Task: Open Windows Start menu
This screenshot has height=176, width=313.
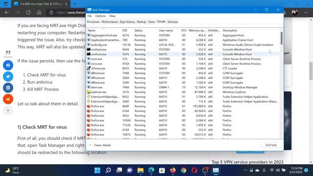Action: tap(97, 170)
